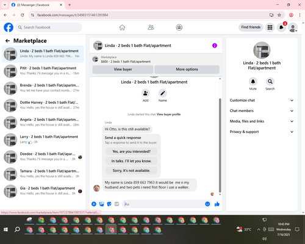
Task: View site information icon in address bar
Action: 32,15
